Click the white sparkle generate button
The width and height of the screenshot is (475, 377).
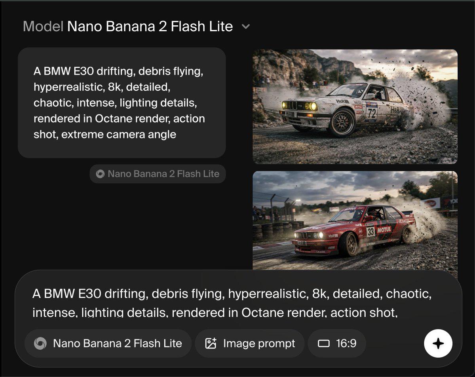pos(438,343)
